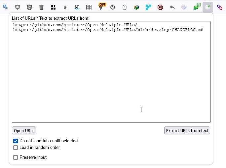Click the translate extension icon

click(x=6, y=7)
